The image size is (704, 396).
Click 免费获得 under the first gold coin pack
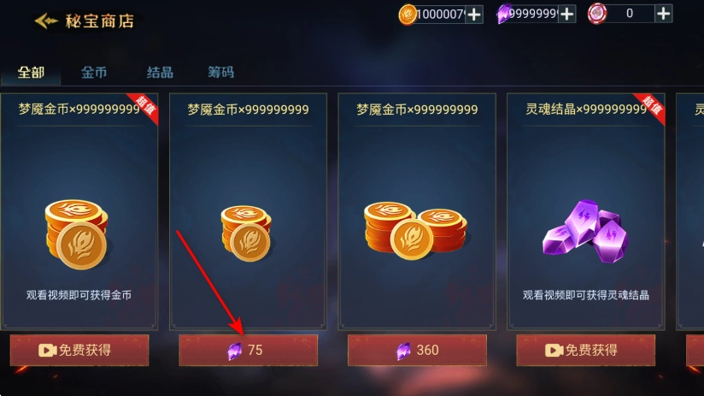pyautogui.click(x=79, y=350)
